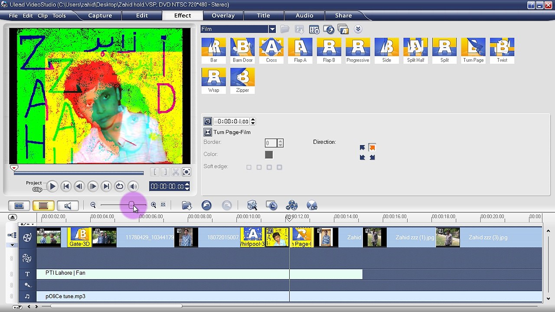The height and width of the screenshot is (312, 555).
Task: Apply random effects to video track
Action: pyautogui.click(x=343, y=29)
